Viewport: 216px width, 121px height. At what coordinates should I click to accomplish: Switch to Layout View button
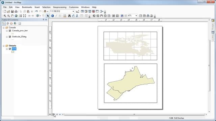(x=53, y=114)
